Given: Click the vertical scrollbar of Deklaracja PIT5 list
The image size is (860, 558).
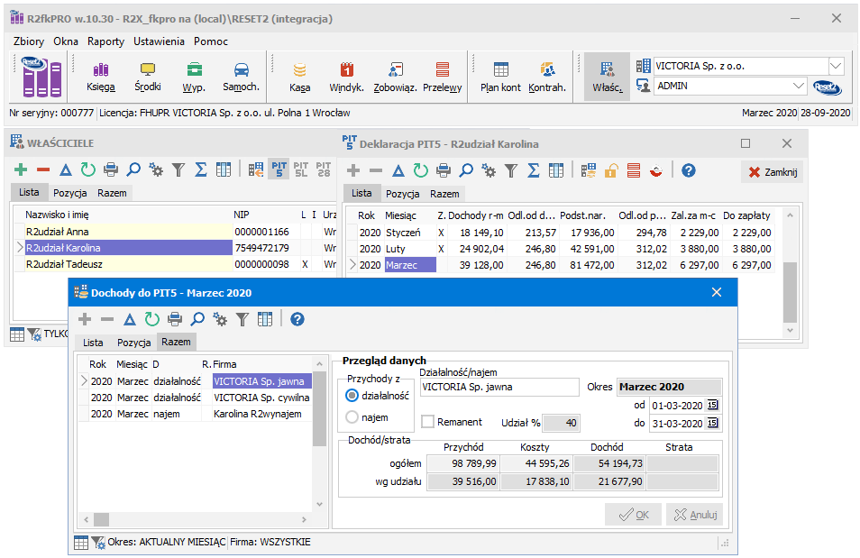Looking at the screenshot, I should (790, 273).
